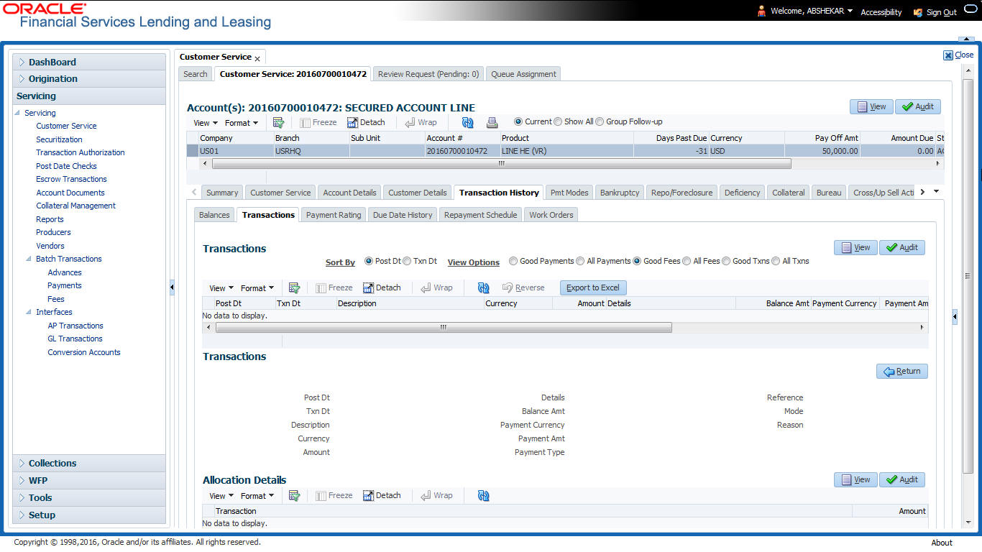Screen dimensions: 982x552
Task: Switch to the Account Details tab
Action: coord(349,193)
